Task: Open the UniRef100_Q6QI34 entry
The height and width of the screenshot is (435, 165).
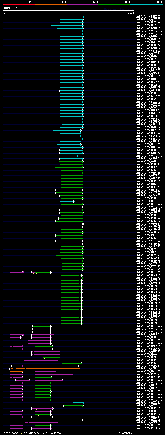Action: (148, 224)
